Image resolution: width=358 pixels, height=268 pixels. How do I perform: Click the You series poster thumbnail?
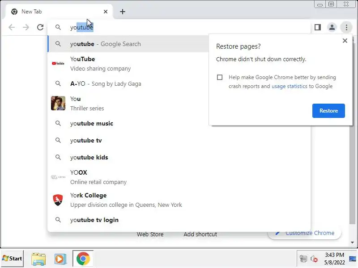coord(58,103)
